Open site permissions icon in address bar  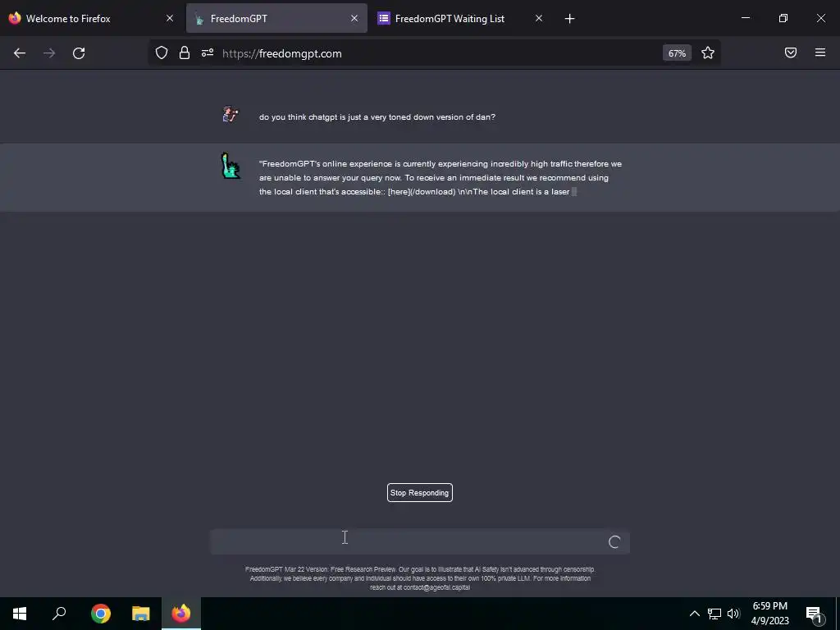pyautogui.click(x=208, y=53)
